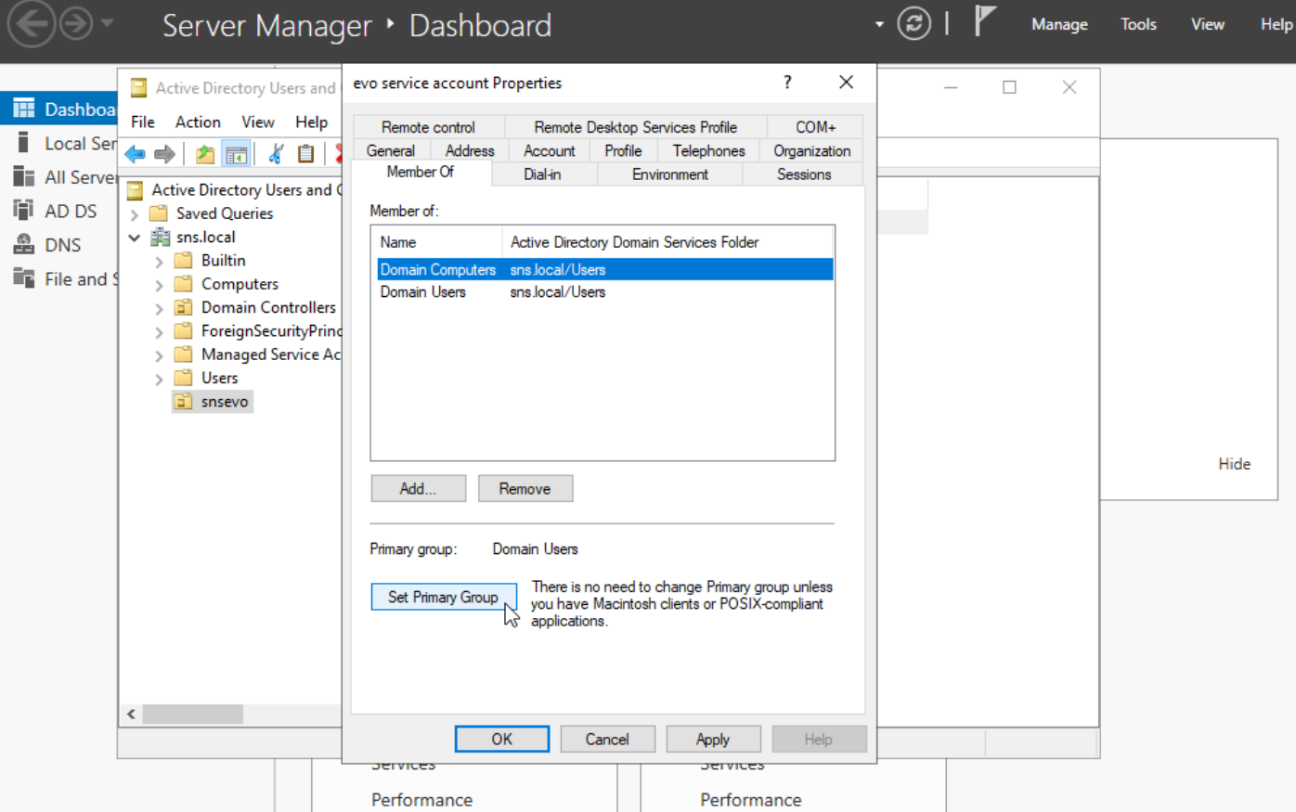Open the Manage menu in Server Manager

click(1059, 24)
